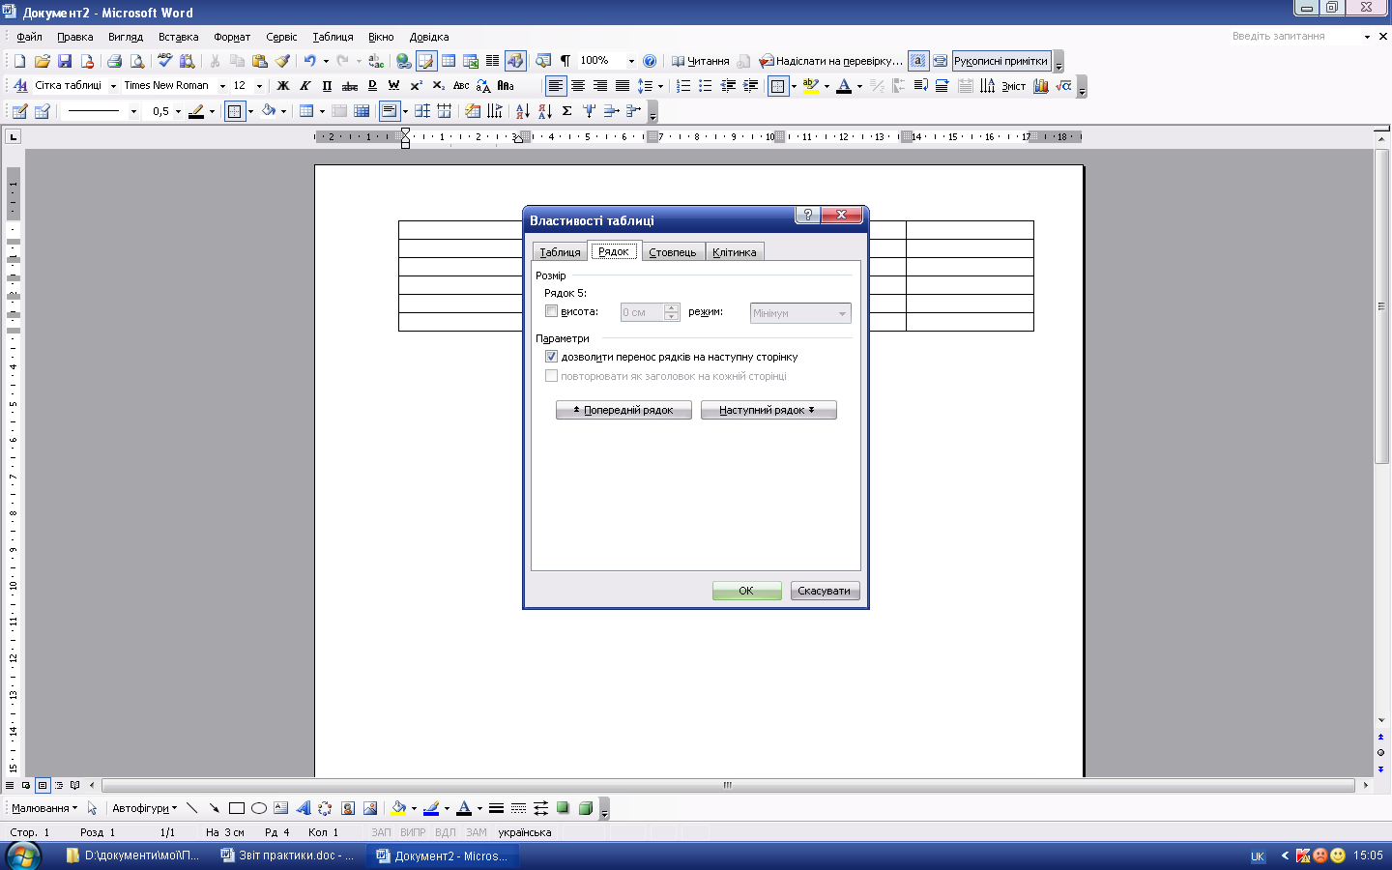Screen dimensions: 1392x870
Task: Undo the last action
Action: [309, 61]
